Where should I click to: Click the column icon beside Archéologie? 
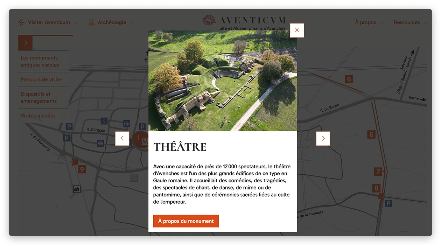tap(92, 22)
